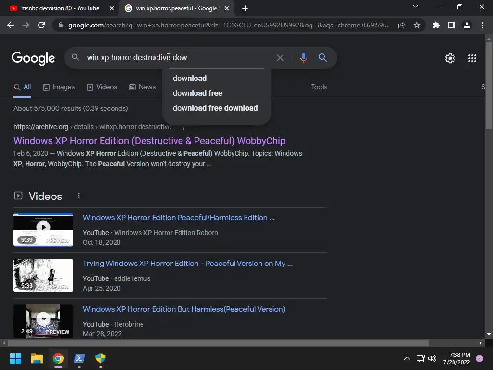
Task: Close the msnbc YouTube tab
Action: pos(111,8)
